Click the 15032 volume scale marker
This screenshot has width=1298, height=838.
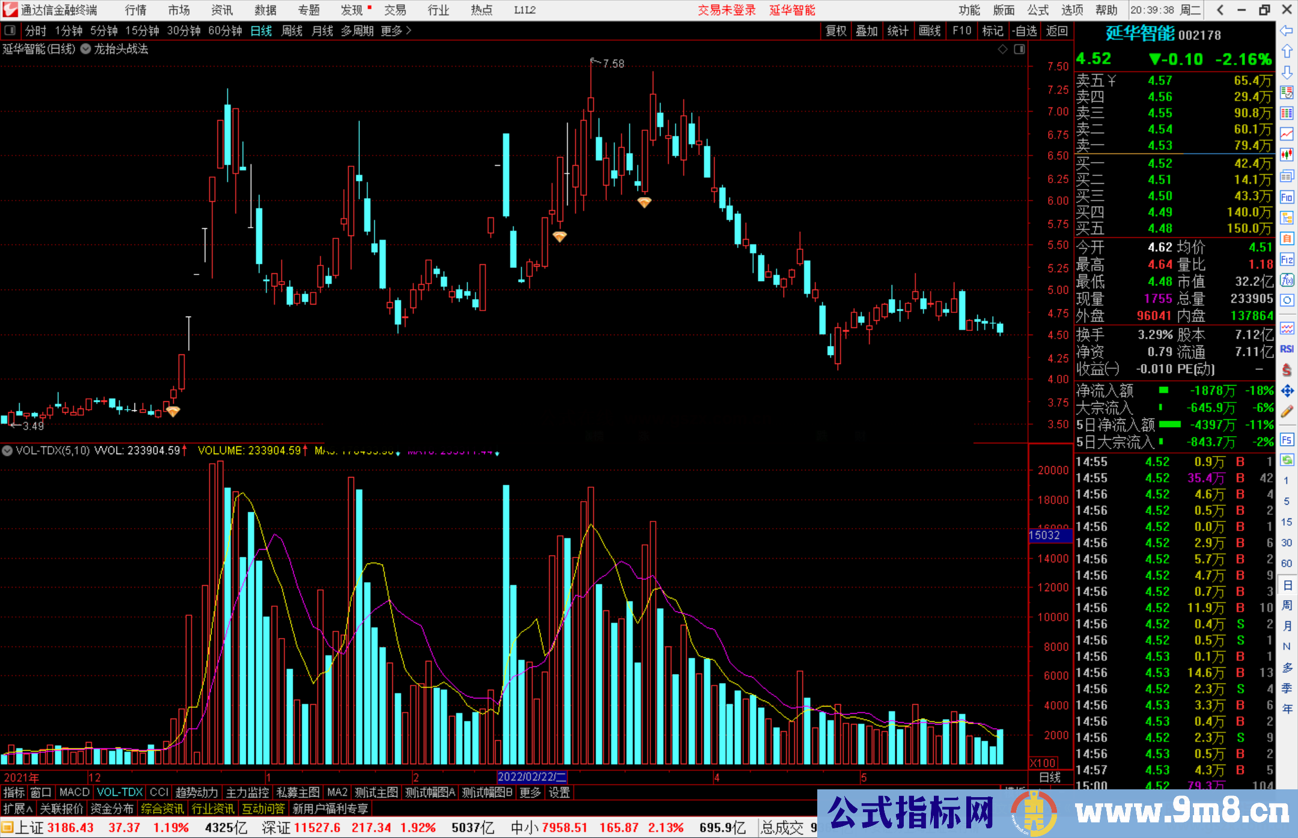(1049, 535)
